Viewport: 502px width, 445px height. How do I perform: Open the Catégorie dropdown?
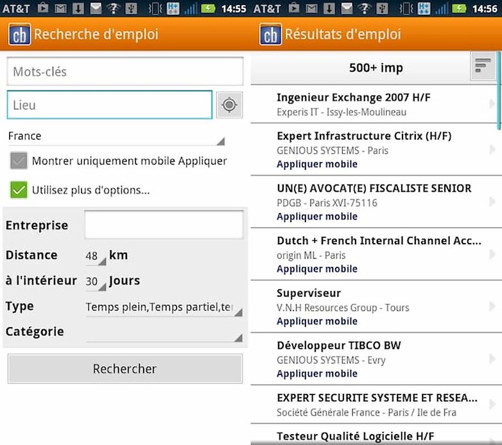pyautogui.click(x=164, y=333)
